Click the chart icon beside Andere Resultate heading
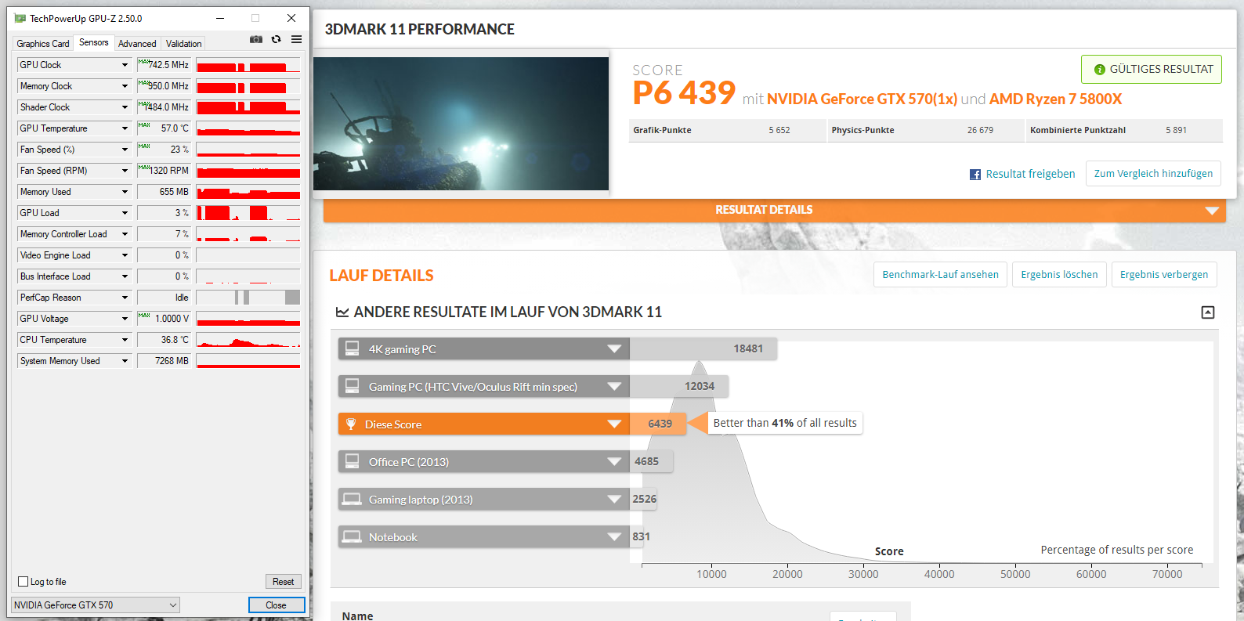This screenshot has height=621, width=1244. [x=342, y=312]
